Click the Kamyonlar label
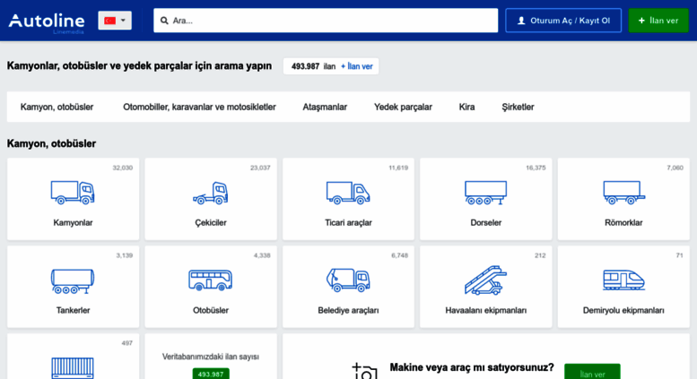 [x=73, y=223]
